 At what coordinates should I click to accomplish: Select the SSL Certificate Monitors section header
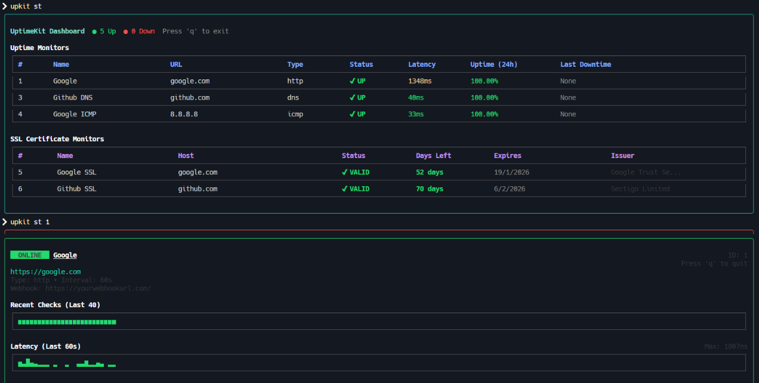pos(57,138)
